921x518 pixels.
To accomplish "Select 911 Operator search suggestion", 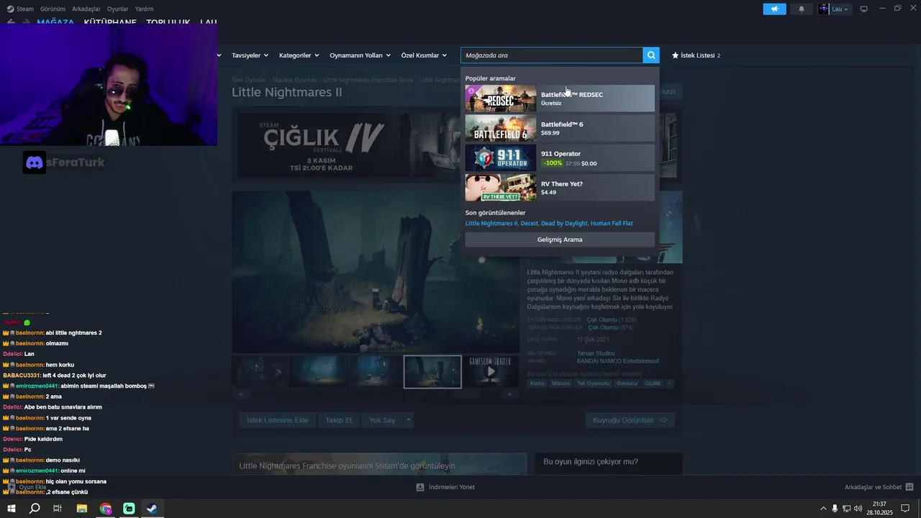I will point(560,158).
